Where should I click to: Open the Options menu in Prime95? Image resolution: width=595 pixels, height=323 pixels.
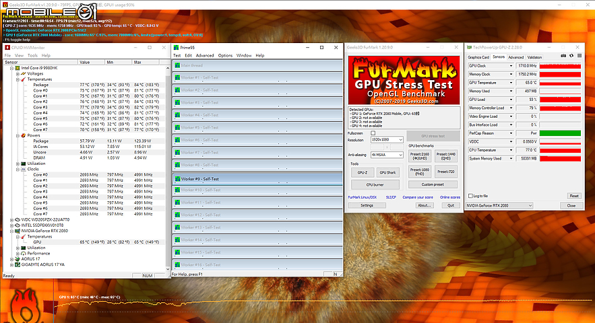coord(225,55)
